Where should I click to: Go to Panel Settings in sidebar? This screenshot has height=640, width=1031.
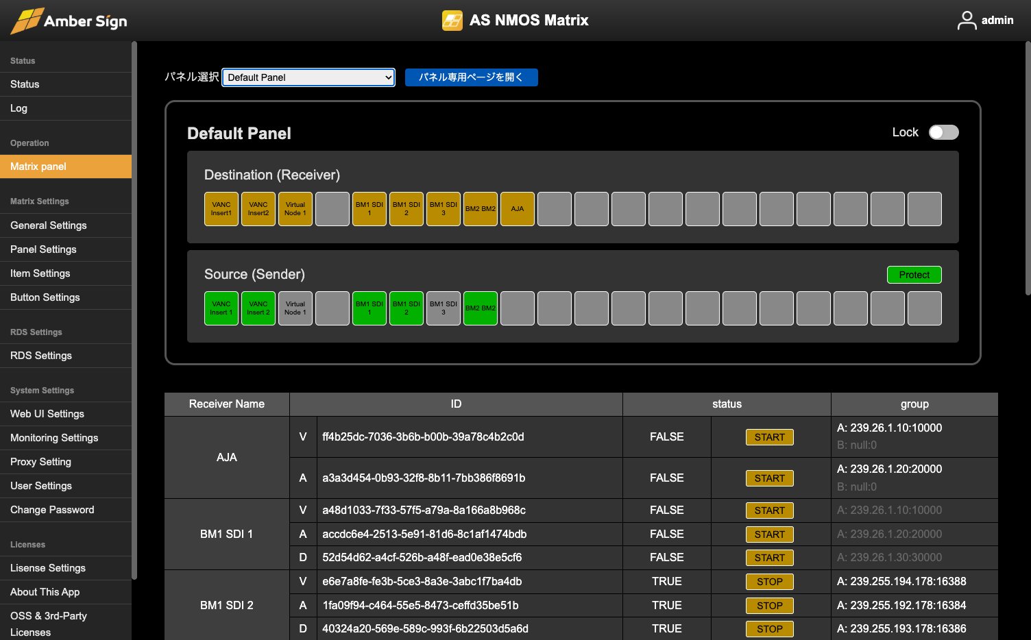(43, 249)
